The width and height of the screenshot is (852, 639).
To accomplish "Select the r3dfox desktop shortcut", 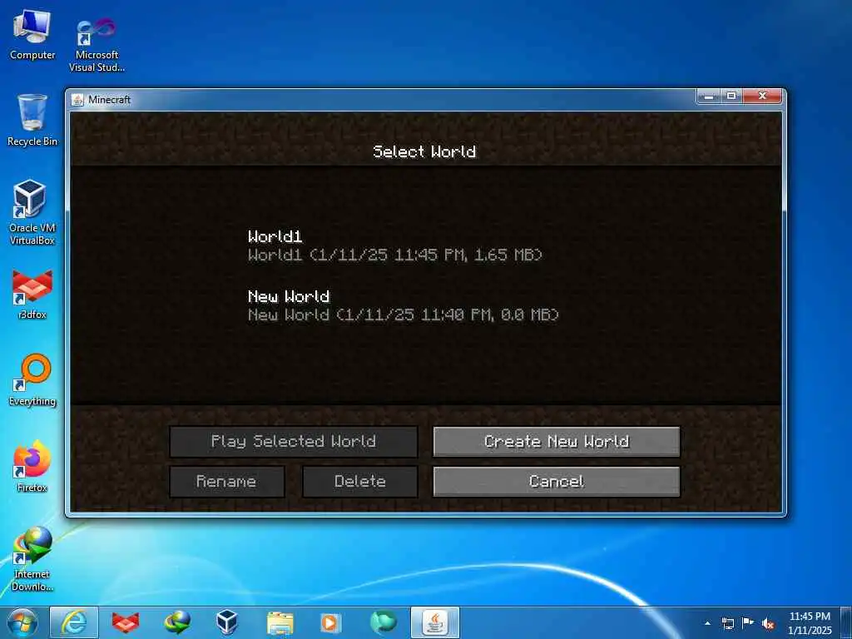I will click(32, 294).
